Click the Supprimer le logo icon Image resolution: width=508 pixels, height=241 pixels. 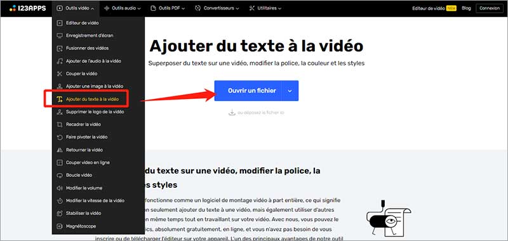pyautogui.click(x=59, y=112)
